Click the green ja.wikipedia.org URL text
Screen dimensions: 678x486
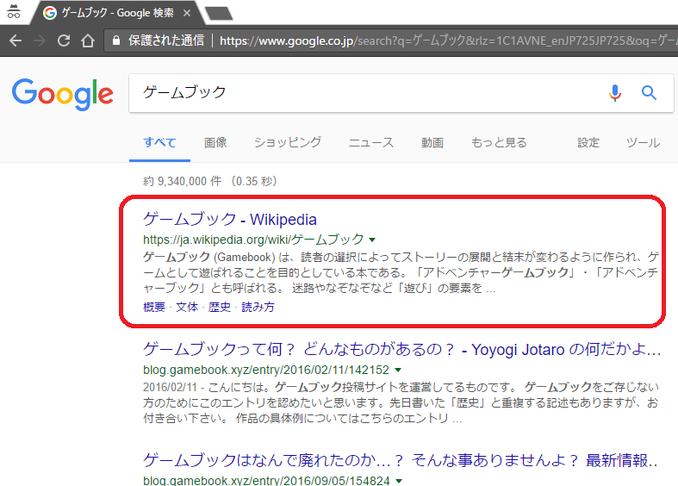(x=253, y=240)
